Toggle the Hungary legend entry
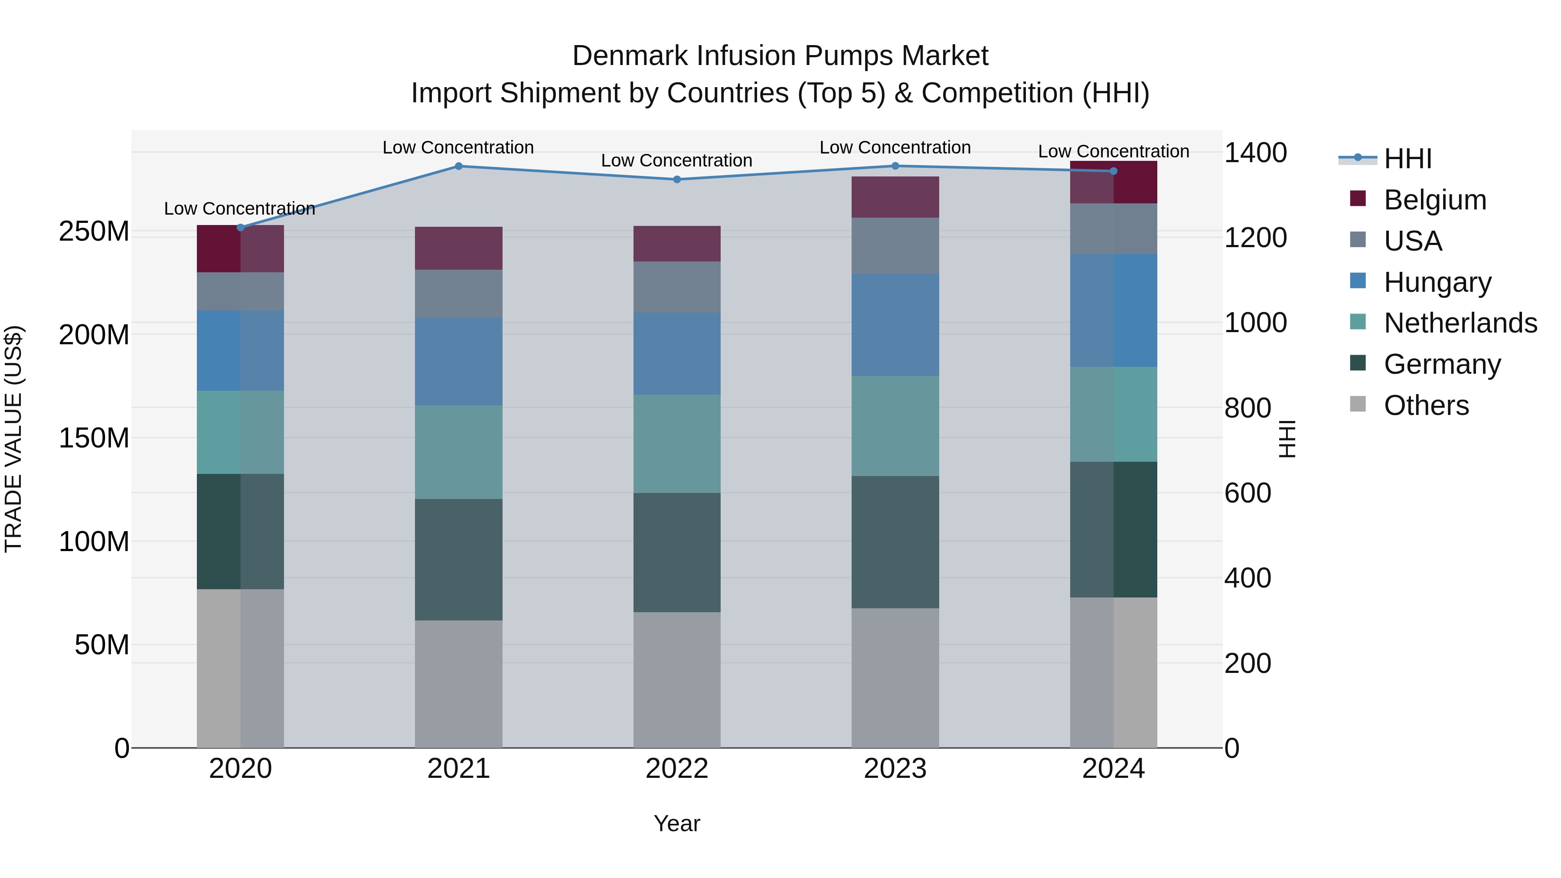1561x878 pixels. pyautogui.click(x=1421, y=282)
